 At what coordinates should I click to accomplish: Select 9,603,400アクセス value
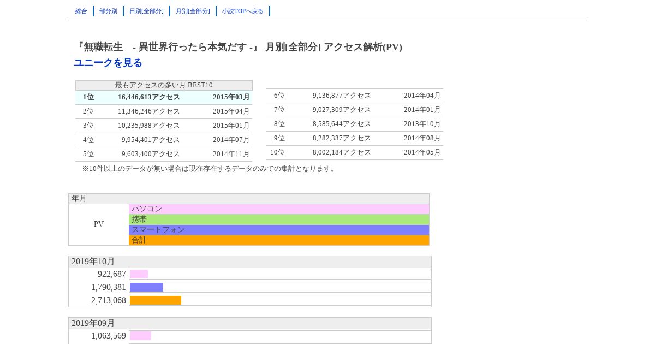(x=151, y=154)
